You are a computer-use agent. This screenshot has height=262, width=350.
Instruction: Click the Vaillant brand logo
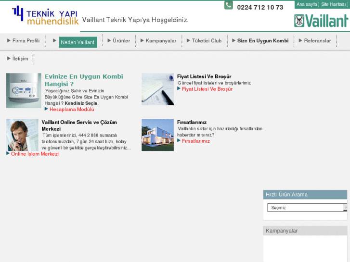point(321,21)
